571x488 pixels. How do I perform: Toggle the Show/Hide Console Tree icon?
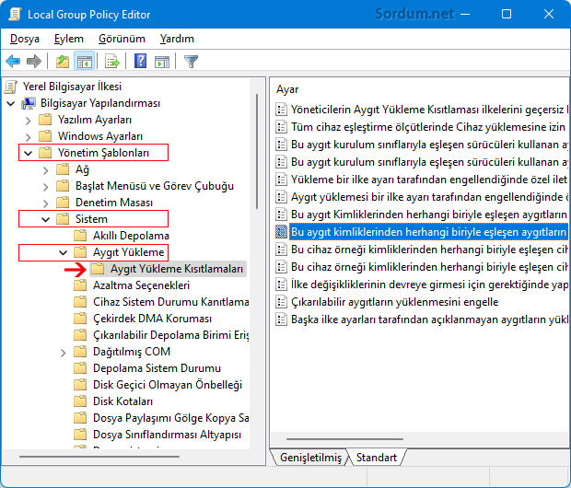(x=85, y=61)
